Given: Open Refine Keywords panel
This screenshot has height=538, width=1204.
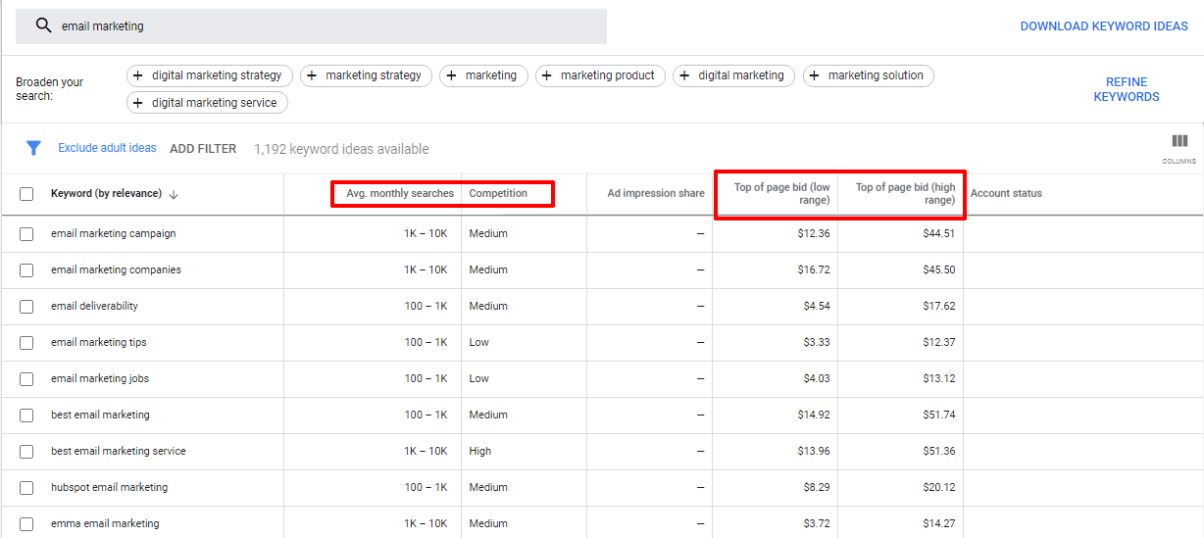Looking at the screenshot, I should tap(1126, 89).
